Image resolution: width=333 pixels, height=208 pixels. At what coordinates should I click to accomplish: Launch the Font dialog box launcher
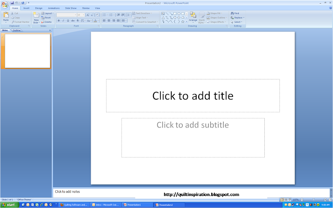(x=99, y=26)
